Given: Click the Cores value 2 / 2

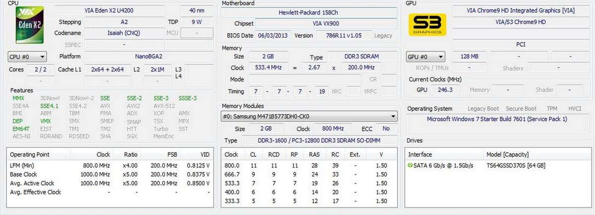Looking at the screenshot, I should (40, 69).
